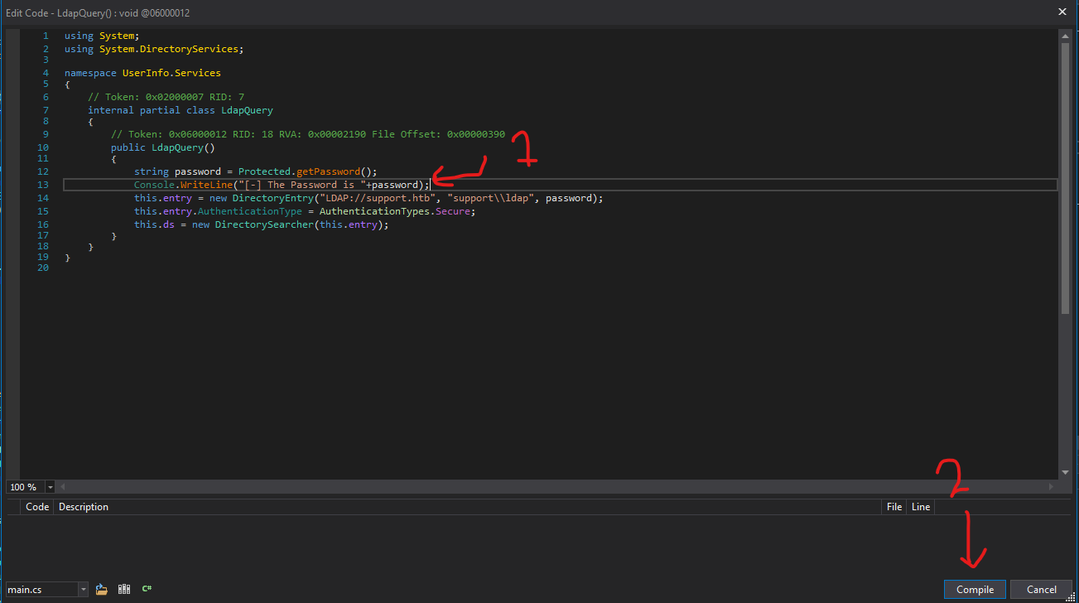Click the horizontal scrollbar right arrow
The height and width of the screenshot is (603, 1079).
pos(1052,487)
